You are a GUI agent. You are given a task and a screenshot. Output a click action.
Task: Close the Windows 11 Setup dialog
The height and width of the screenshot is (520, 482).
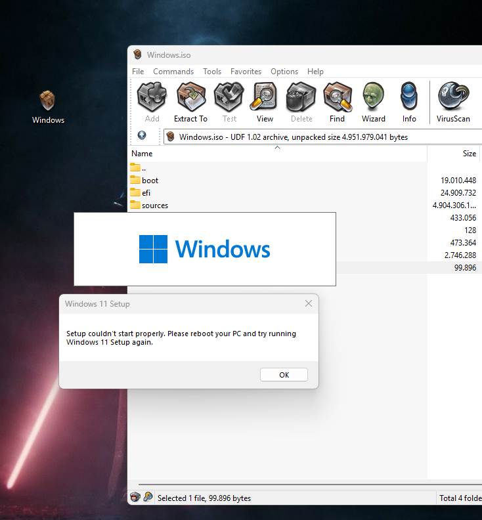click(x=309, y=303)
